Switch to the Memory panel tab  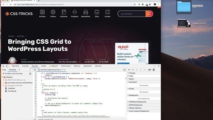77,66
